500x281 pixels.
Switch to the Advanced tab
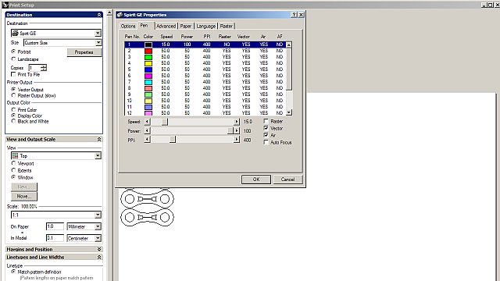tap(166, 26)
